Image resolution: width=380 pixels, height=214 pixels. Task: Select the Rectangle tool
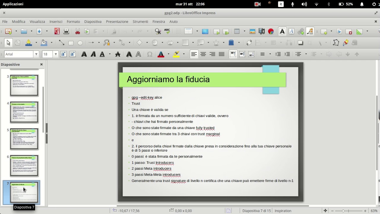(71, 43)
